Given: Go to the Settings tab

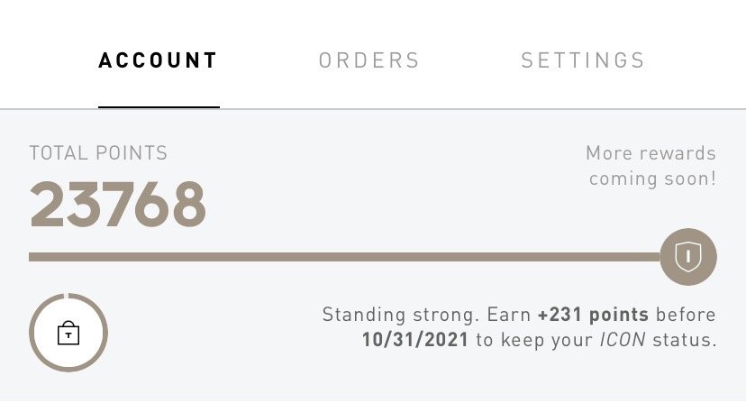Looking at the screenshot, I should pyautogui.click(x=583, y=61).
